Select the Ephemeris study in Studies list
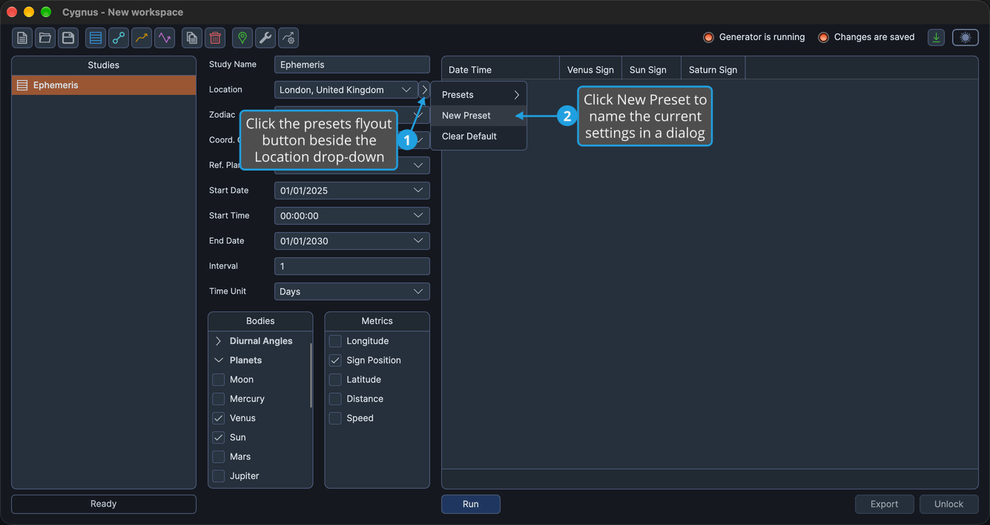Image resolution: width=990 pixels, height=525 pixels. 104,85
